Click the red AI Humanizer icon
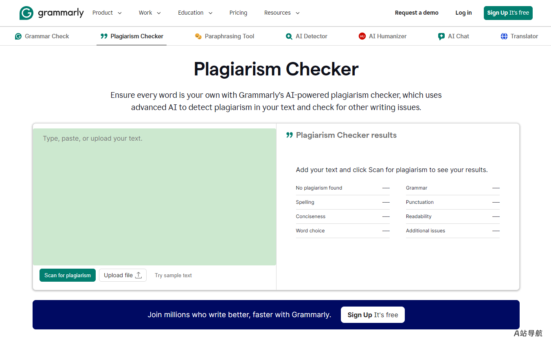 362,36
